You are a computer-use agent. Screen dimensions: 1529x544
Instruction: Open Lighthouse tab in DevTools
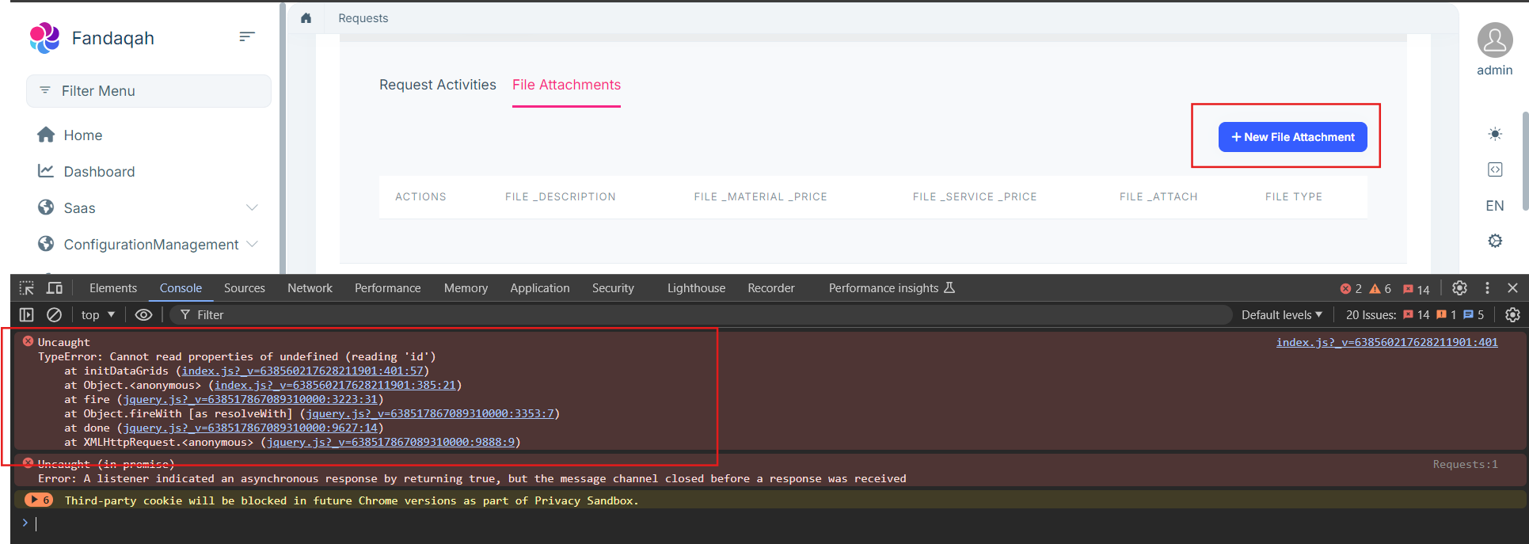click(x=696, y=288)
